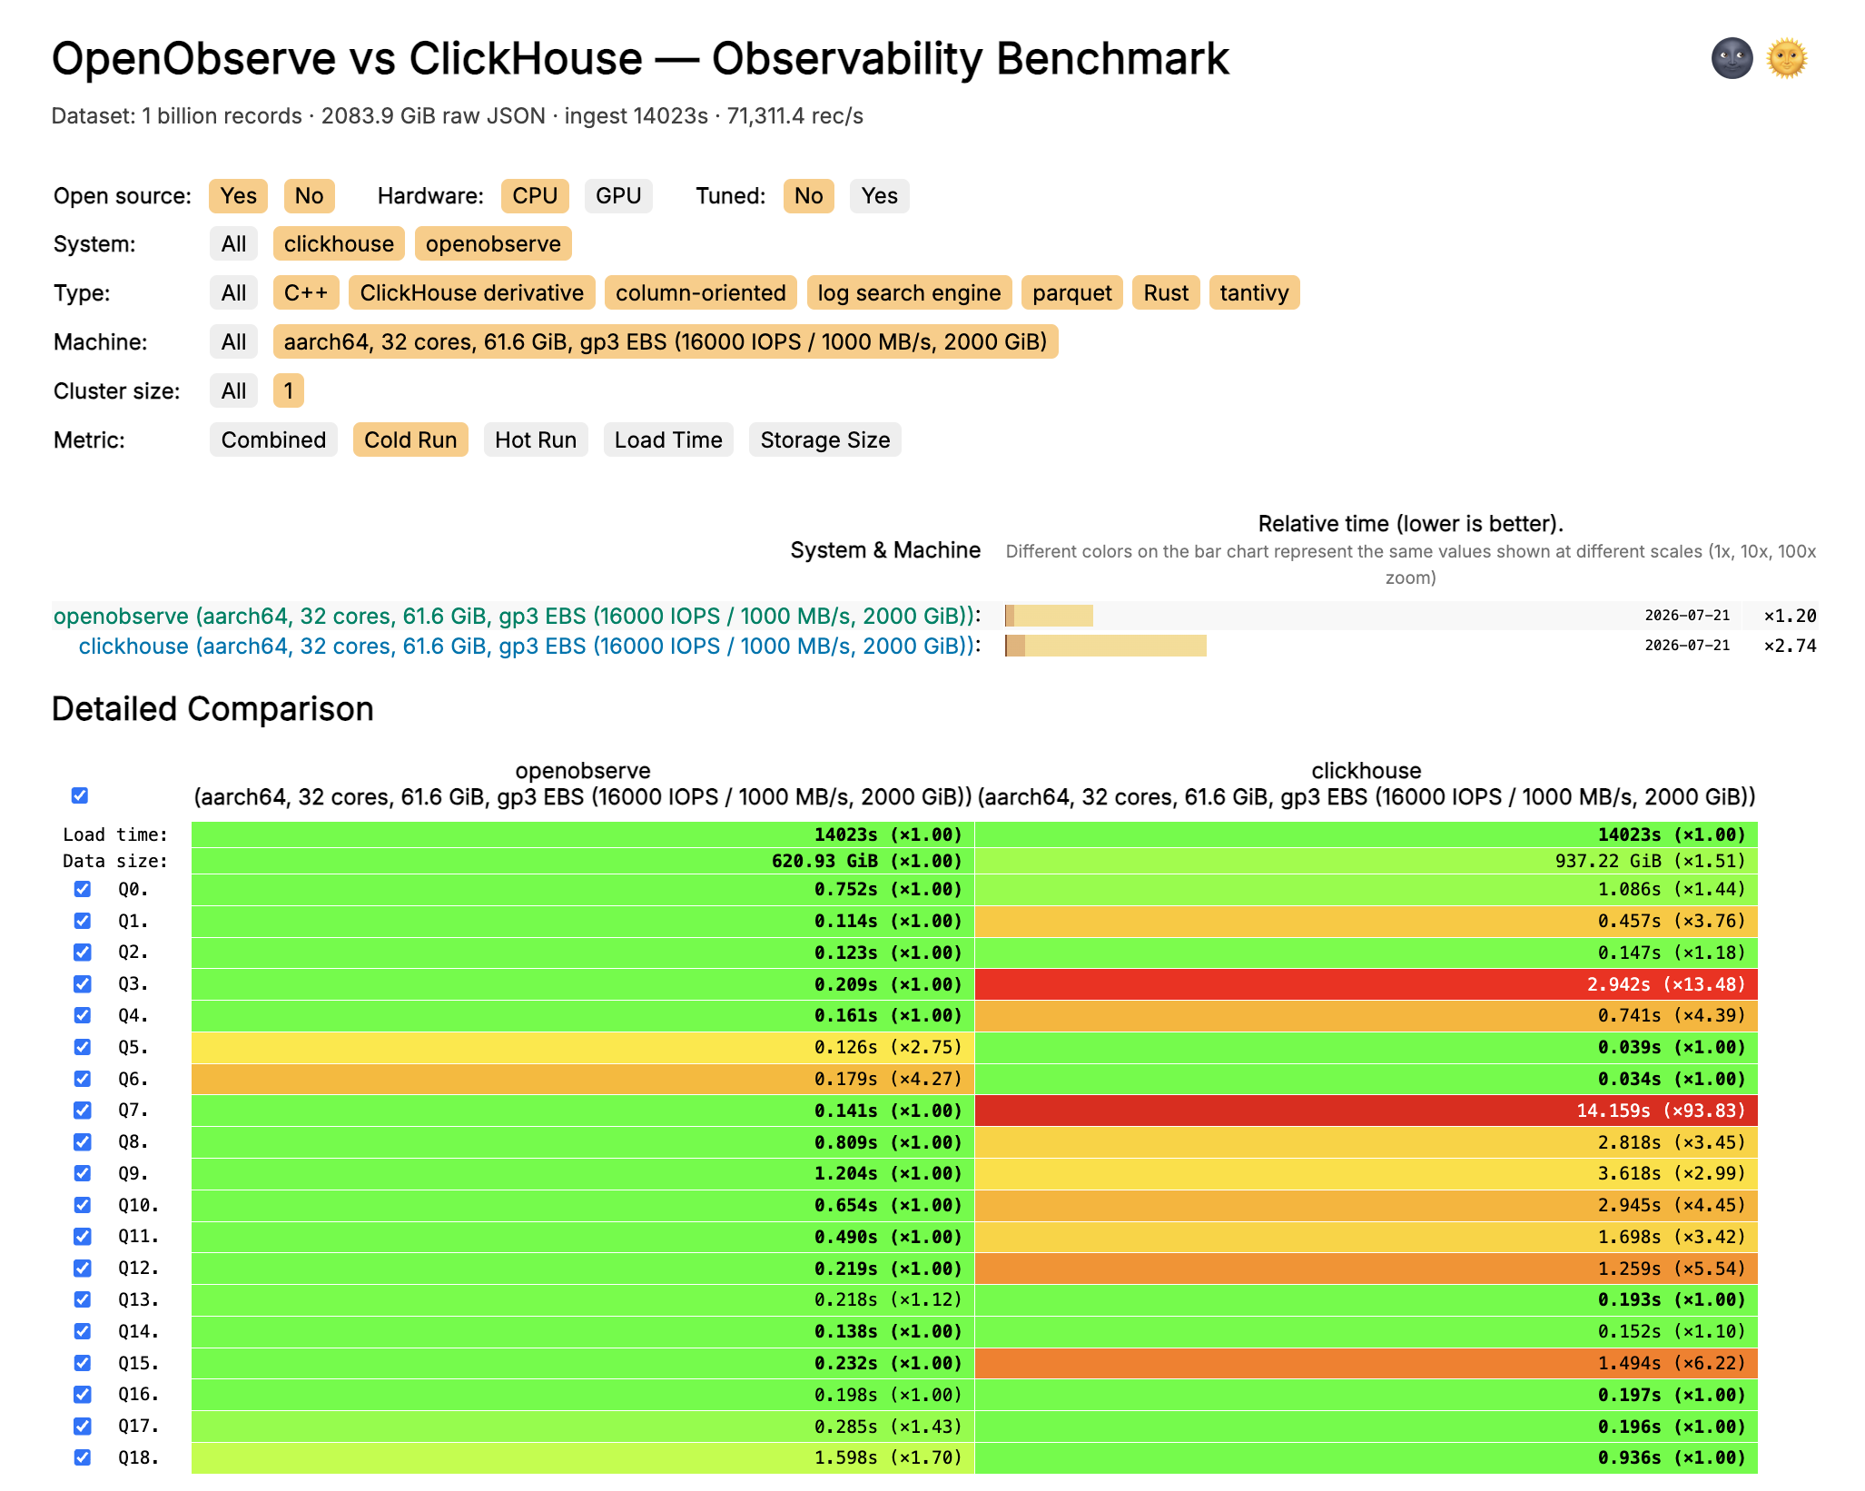Image resolution: width=1865 pixels, height=1491 pixels.
Task: Uncheck the Q7 query checkbox
Action: (x=83, y=1110)
